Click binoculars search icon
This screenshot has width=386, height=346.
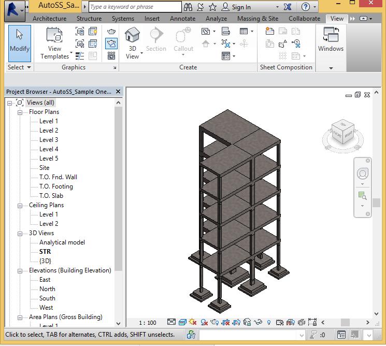pyautogui.click(x=188, y=7)
